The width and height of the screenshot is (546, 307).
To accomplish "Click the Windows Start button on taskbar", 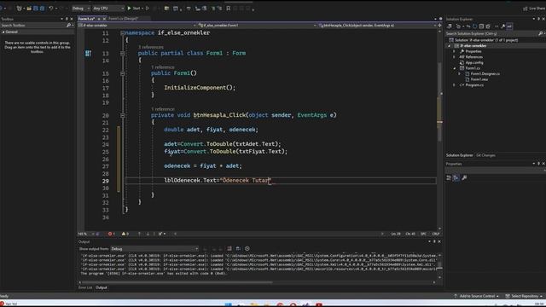I will point(228,304).
